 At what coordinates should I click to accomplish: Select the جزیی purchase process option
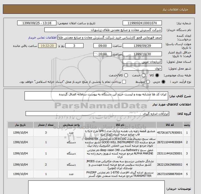[163, 82]
